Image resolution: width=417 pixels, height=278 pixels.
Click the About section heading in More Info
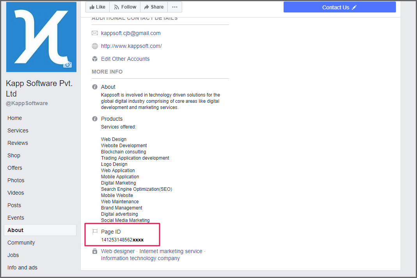tap(108, 87)
